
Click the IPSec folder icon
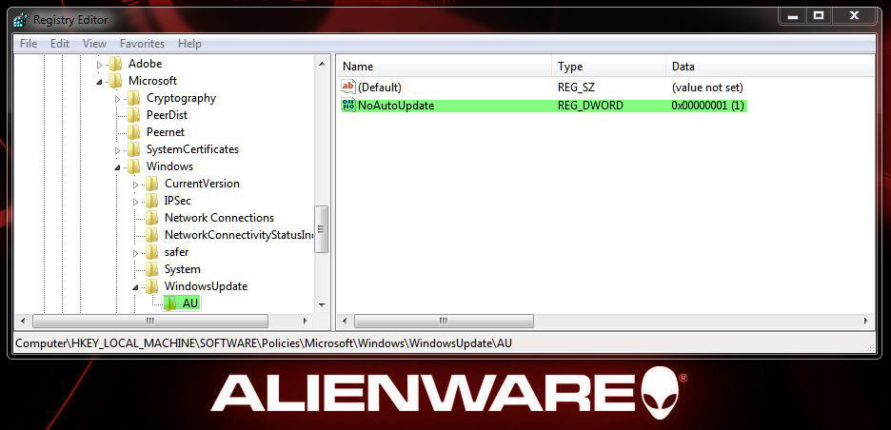pyautogui.click(x=152, y=201)
